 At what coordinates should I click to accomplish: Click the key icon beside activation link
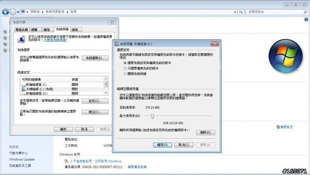[x=66, y=161]
